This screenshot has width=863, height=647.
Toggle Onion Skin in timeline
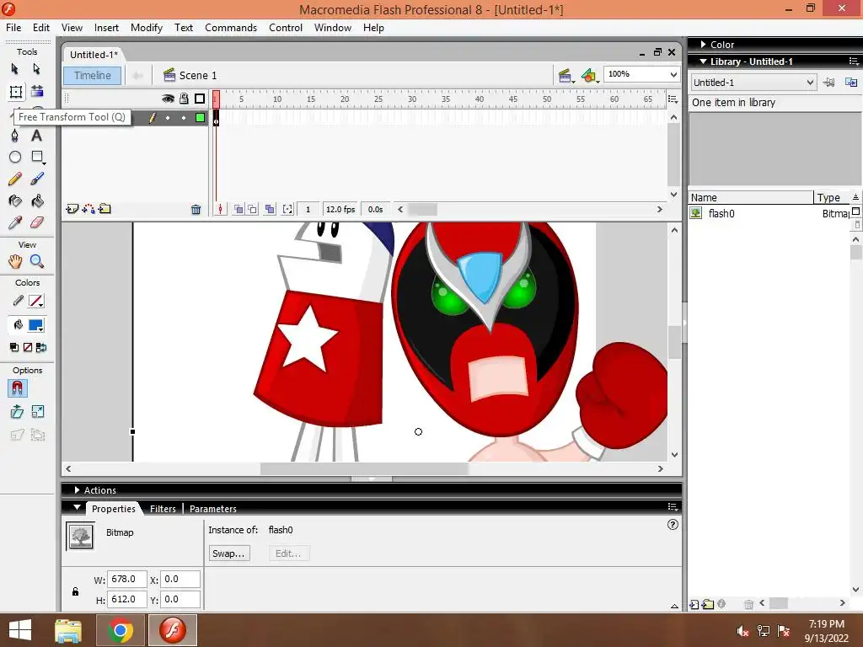[x=239, y=209]
